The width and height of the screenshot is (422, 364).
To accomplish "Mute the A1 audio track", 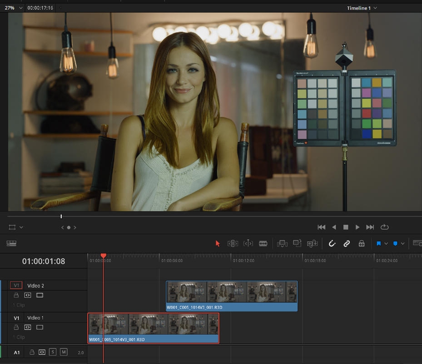I will click(64, 352).
